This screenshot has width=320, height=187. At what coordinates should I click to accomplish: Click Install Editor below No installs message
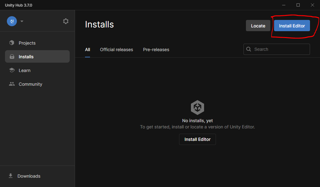pos(197,139)
